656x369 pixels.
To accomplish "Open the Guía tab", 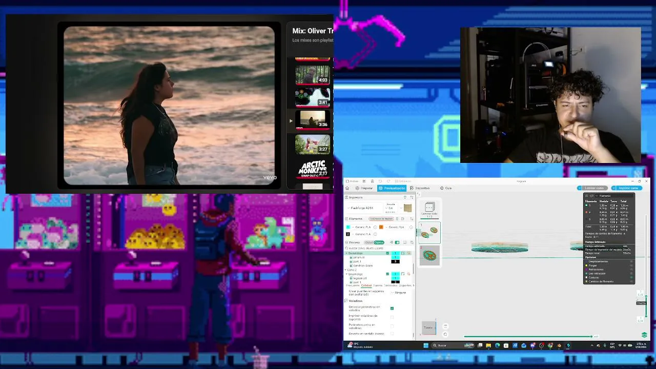I will [x=446, y=188].
